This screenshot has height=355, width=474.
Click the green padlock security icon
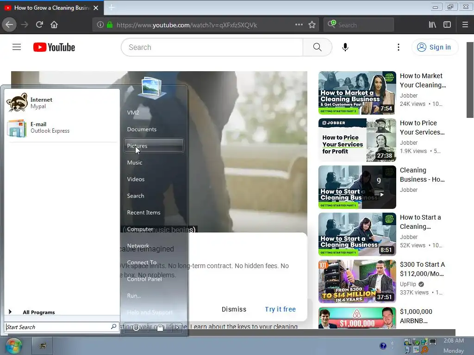(110, 25)
